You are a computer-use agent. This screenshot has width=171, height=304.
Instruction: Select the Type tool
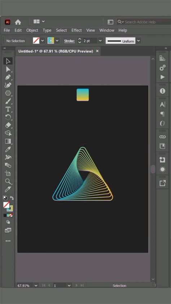[x=8, y=109]
